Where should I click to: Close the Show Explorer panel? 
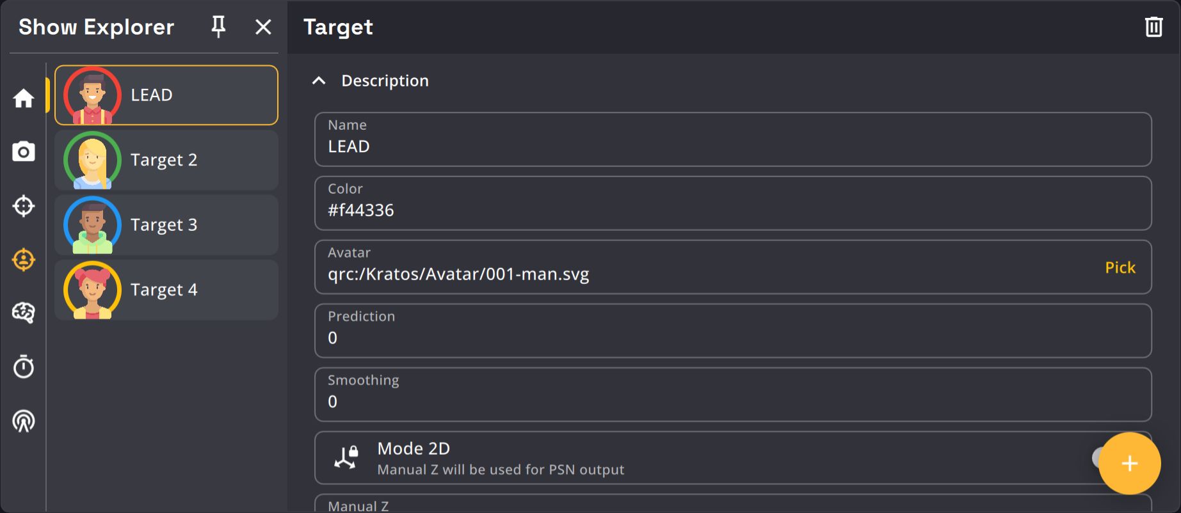click(263, 27)
